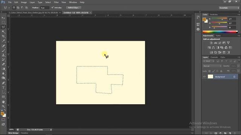241x135 pixels.
Task: Select the Polygonal Lasso tool in toolbox
Action: [x=3, y=27]
